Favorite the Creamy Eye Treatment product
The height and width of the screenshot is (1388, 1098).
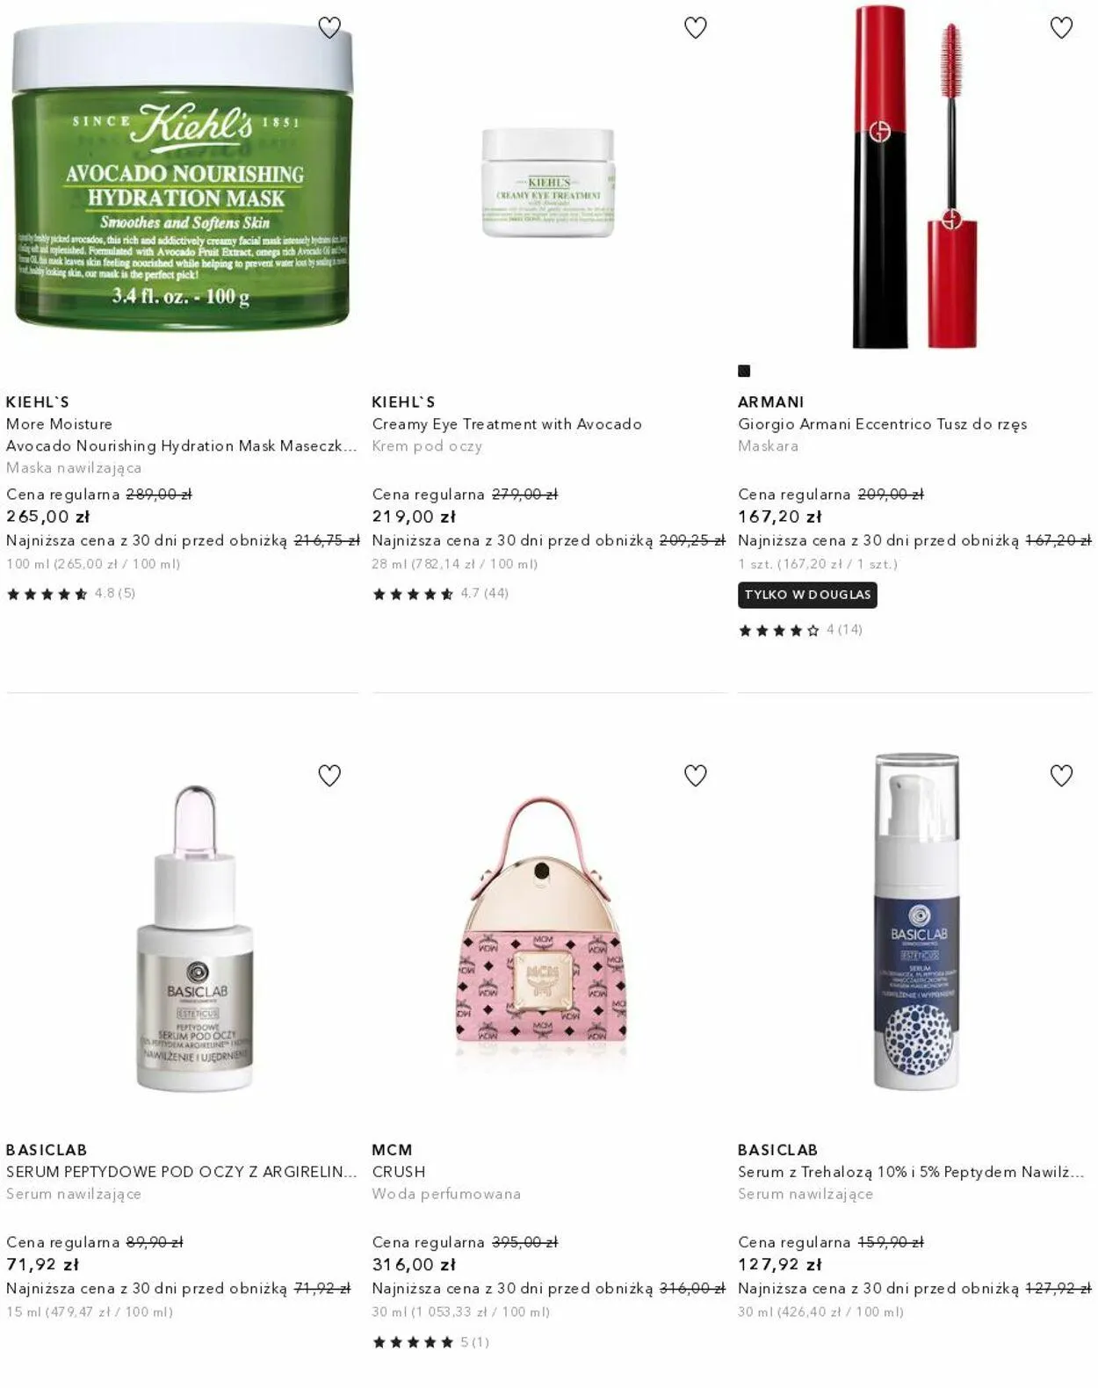(695, 28)
